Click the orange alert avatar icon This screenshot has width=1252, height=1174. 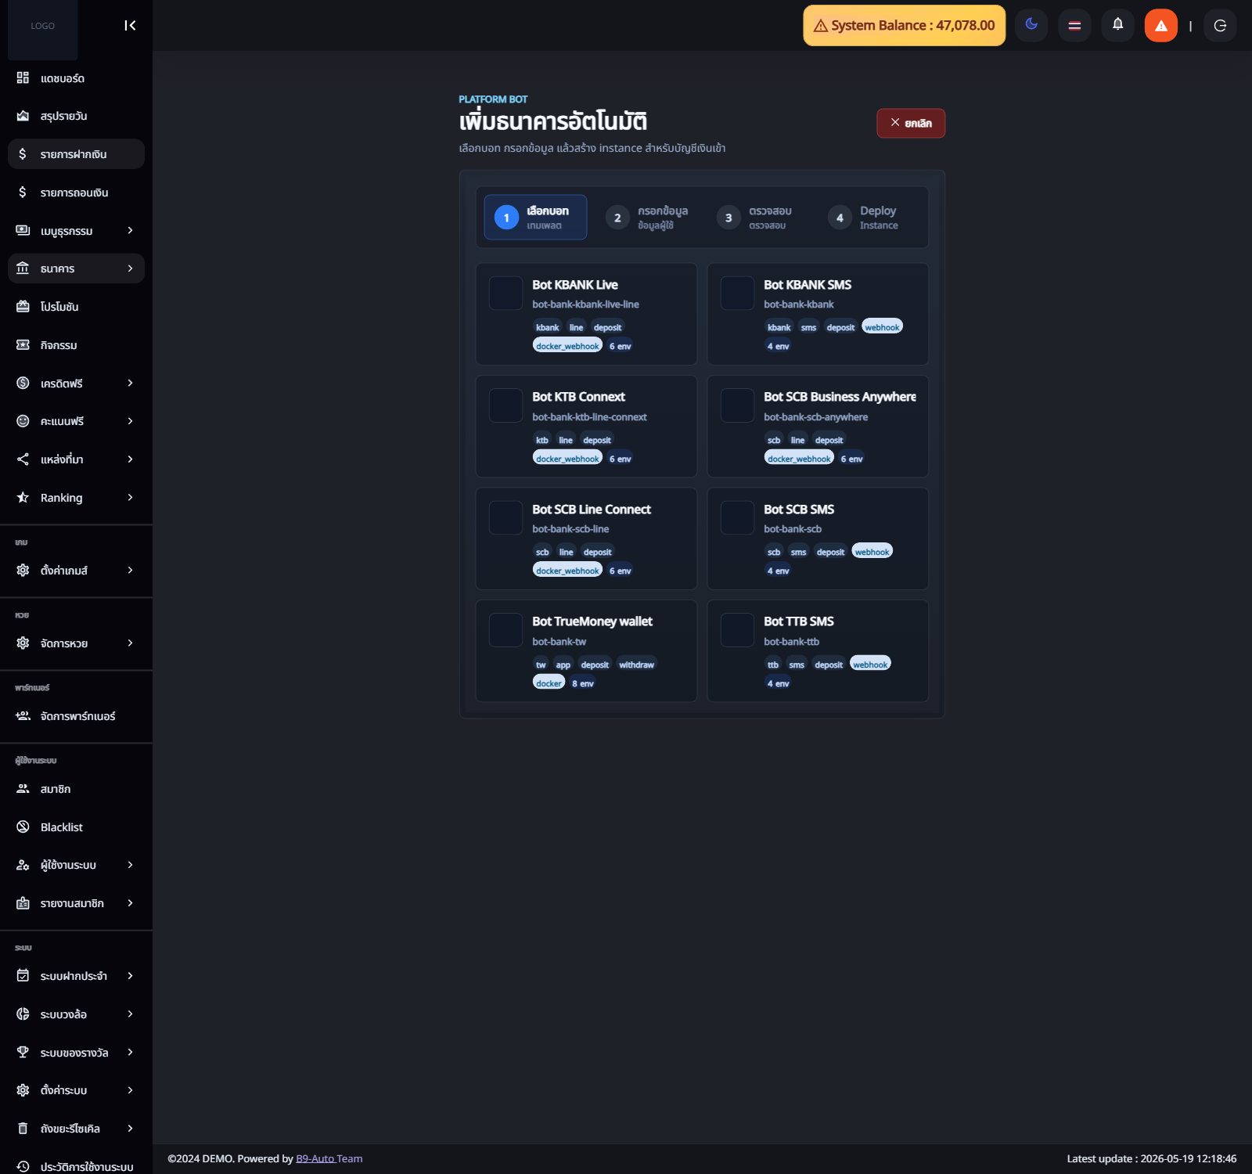pos(1160,25)
